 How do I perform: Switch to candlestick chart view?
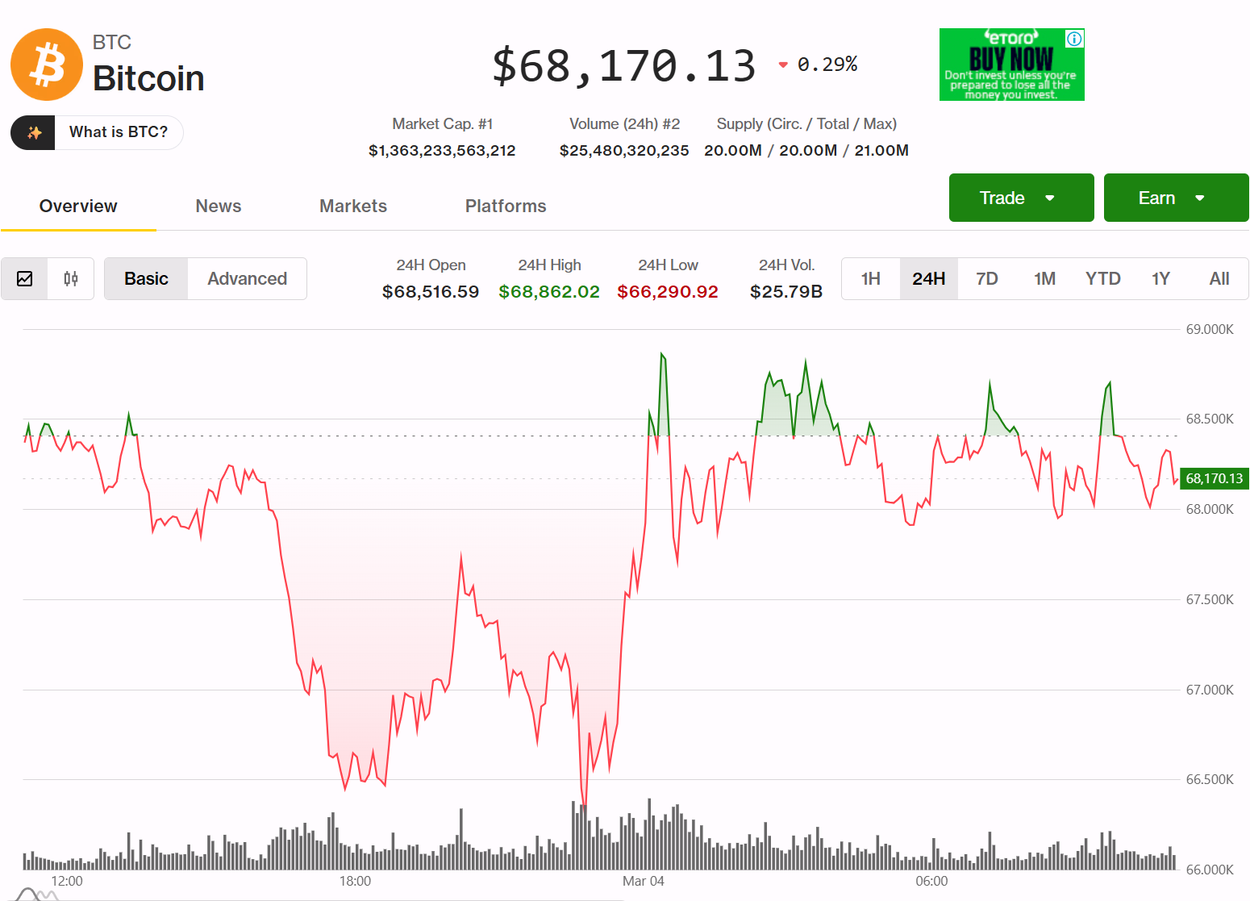pyautogui.click(x=70, y=278)
